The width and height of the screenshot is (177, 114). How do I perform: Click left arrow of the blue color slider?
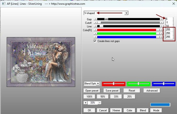(x=95, y=37)
